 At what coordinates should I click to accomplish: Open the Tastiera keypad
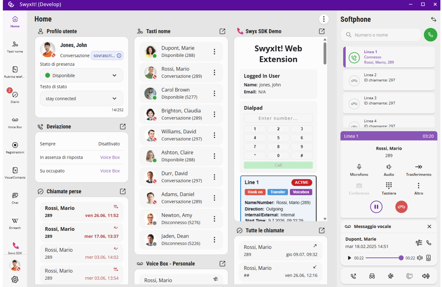[x=389, y=188]
